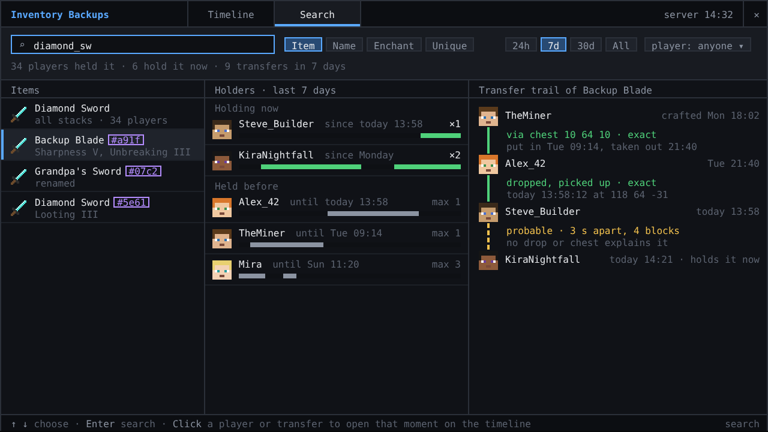Focus the diamond_sw search field
The image size is (768, 432).
pyautogui.click(x=143, y=45)
